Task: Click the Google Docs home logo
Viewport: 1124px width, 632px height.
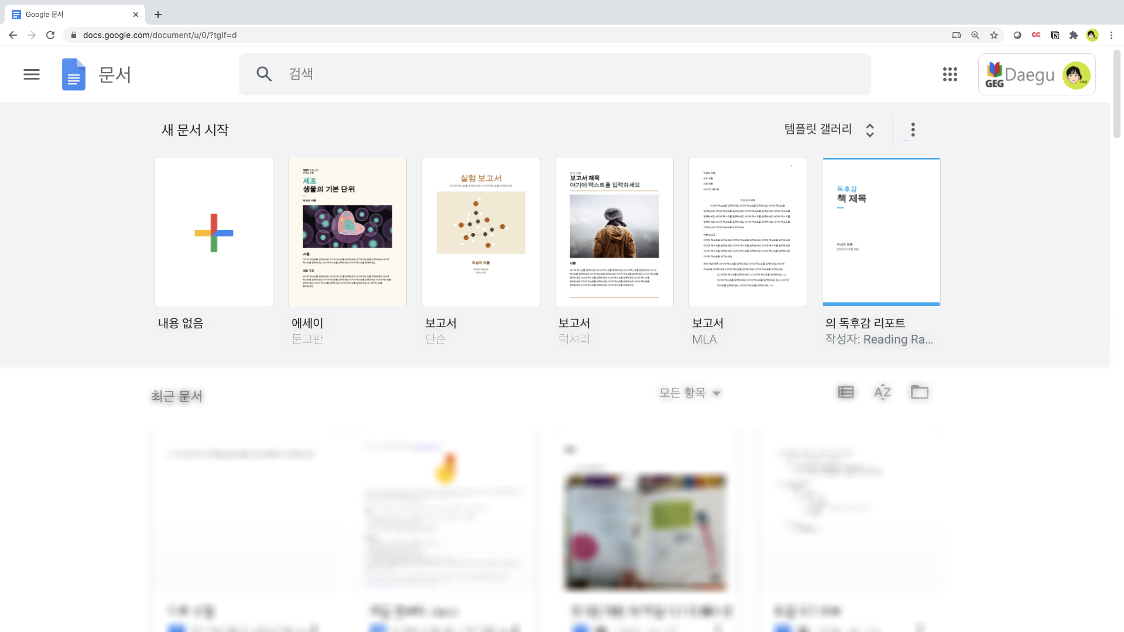Action: (74, 74)
